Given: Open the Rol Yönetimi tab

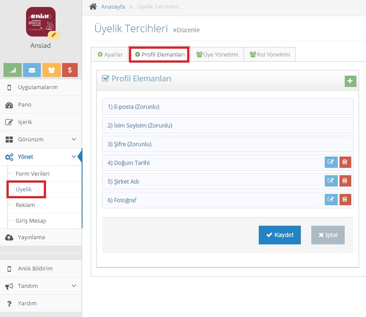Looking at the screenshot, I should click(x=269, y=54).
